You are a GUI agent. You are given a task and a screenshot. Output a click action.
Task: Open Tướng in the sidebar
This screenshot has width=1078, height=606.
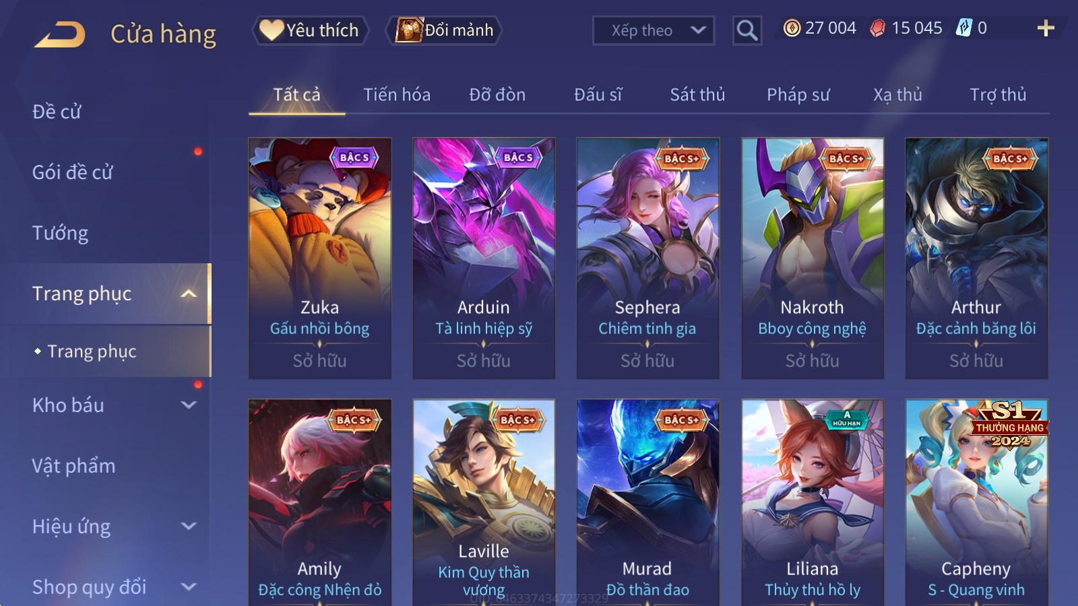tap(61, 233)
